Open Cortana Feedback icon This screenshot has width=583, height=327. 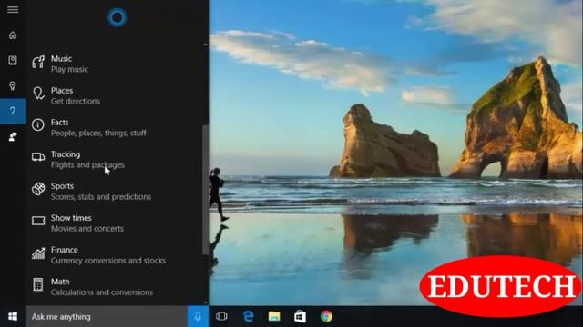(13, 137)
